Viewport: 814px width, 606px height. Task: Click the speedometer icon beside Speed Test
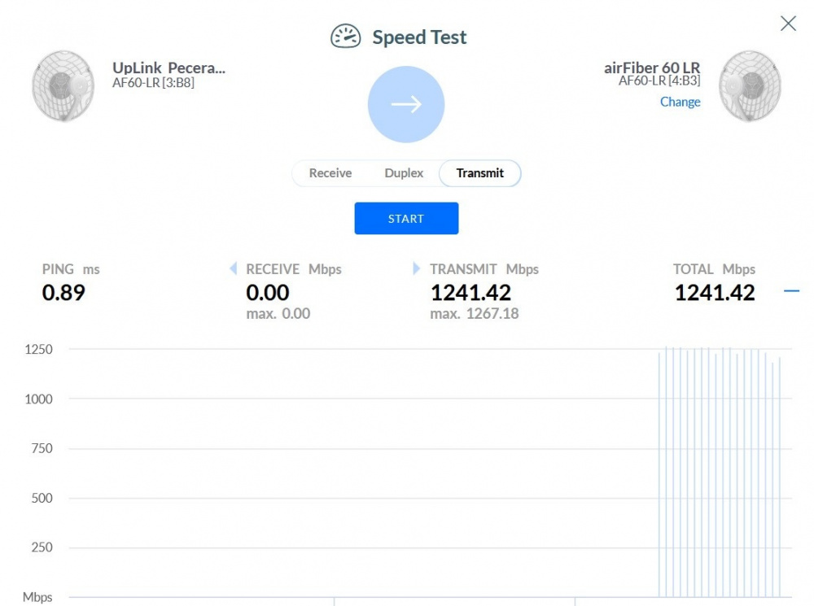point(345,37)
